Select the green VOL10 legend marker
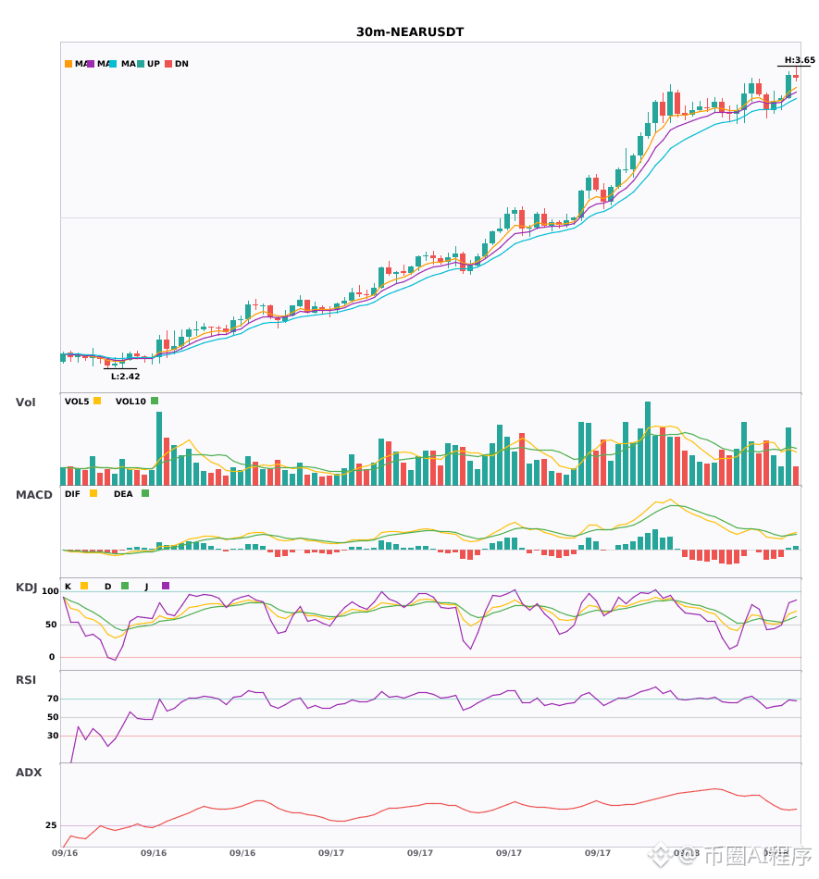This screenshot has height=879, width=819. pyautogui.click(x=155, y=401)
